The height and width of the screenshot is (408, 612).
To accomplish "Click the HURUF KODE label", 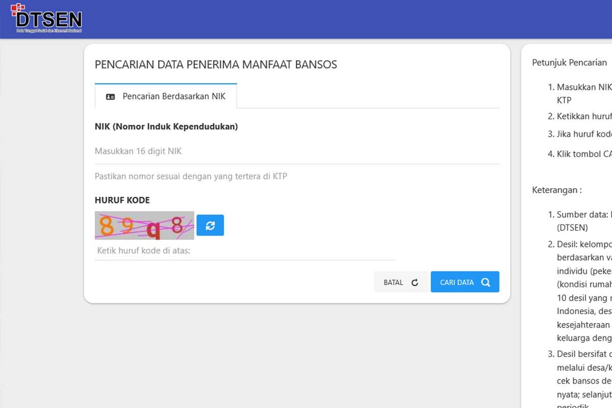I will pyautogui.click(x=122, y=200).
